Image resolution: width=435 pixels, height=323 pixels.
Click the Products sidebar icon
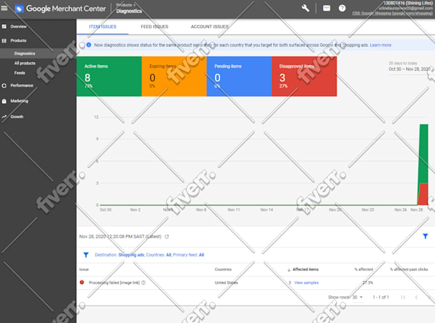coord(4,41)
